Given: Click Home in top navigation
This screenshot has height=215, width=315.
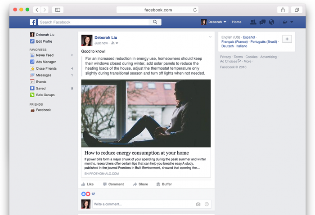Looking at the screenshot, I should tap(237, 22).
